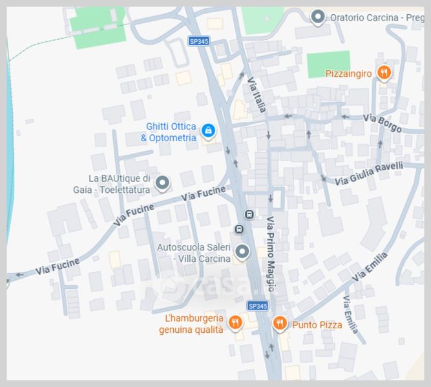This screenshot has height=387, width=431.
Task: Open L'hamburgeria restaurant pin
Action: tap(235, 322)
